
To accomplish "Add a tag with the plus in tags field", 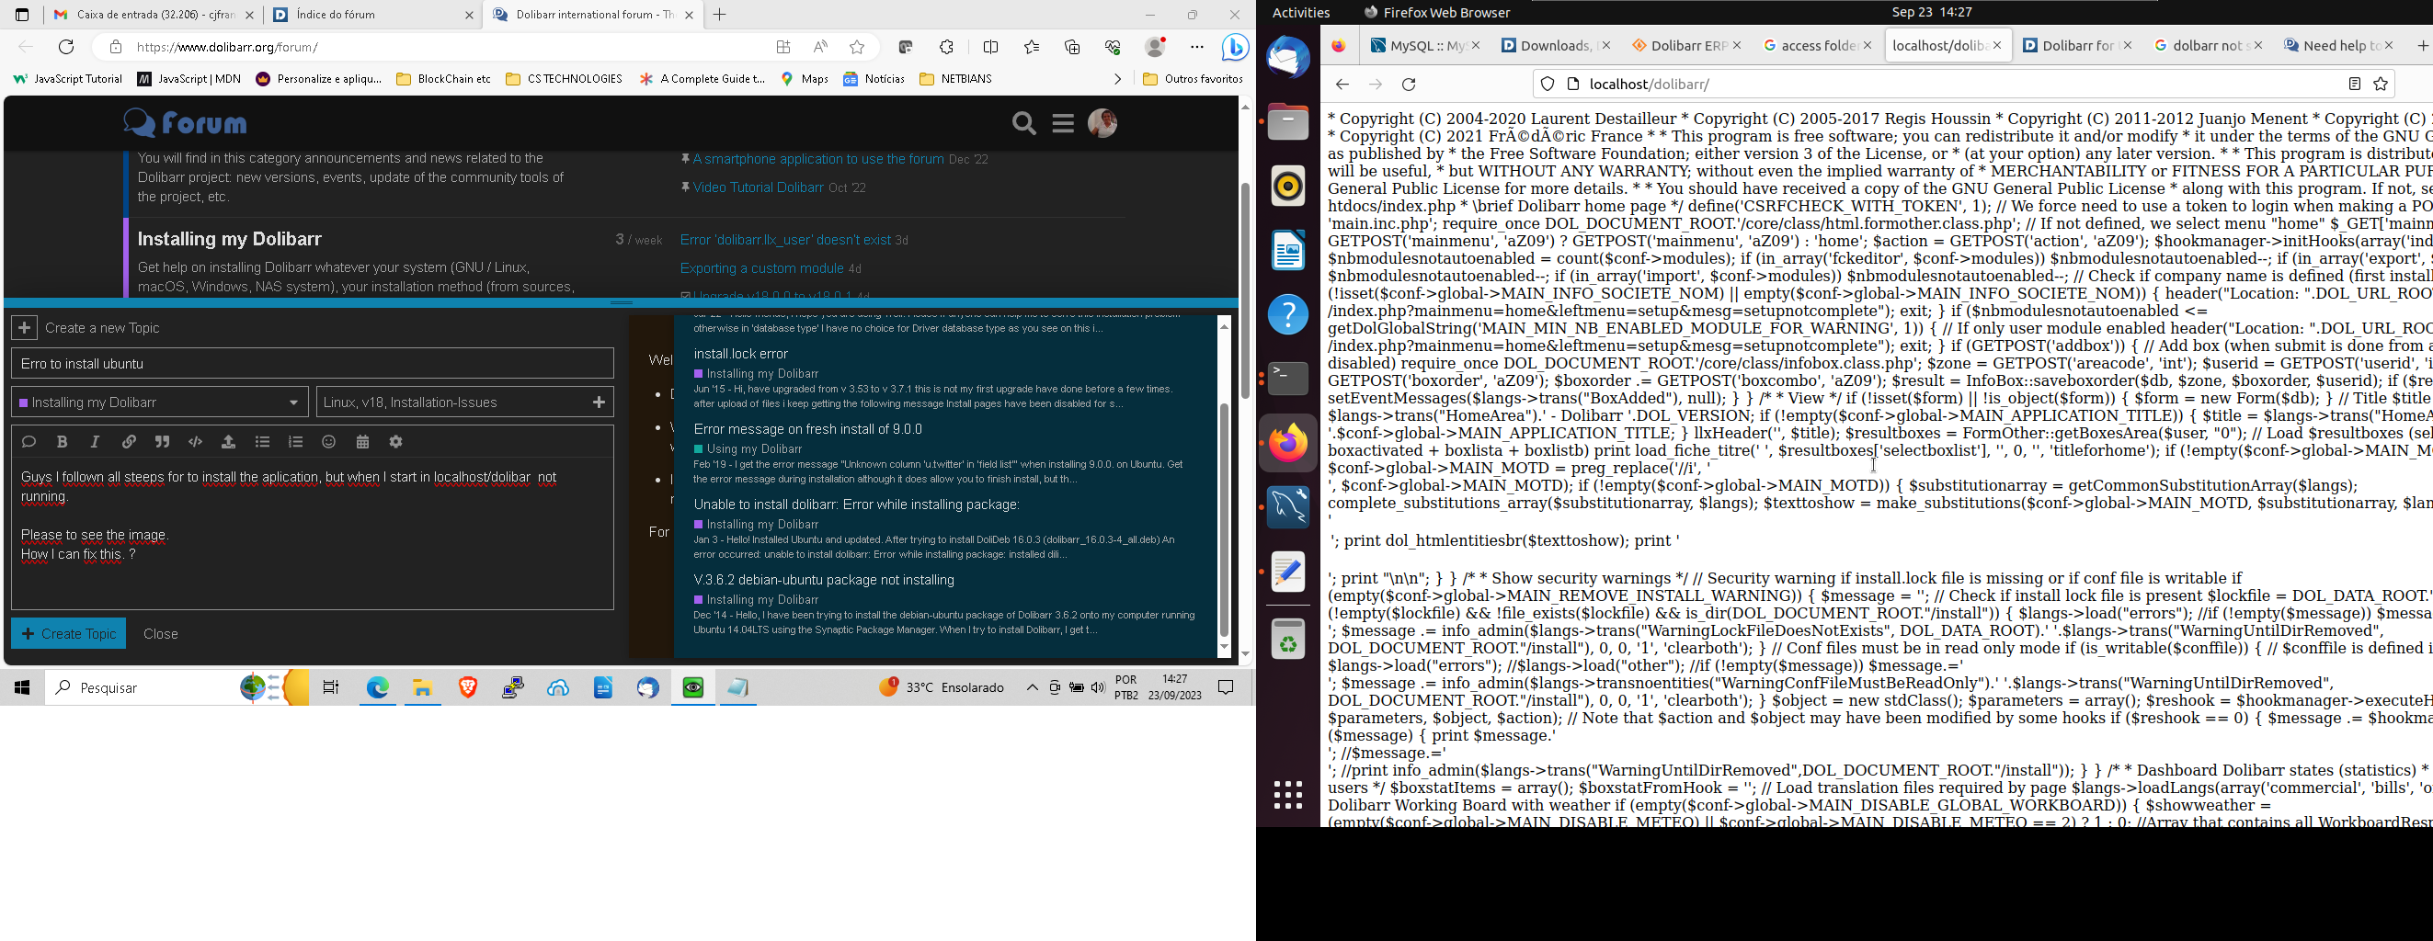I will [x=599, y=402].
